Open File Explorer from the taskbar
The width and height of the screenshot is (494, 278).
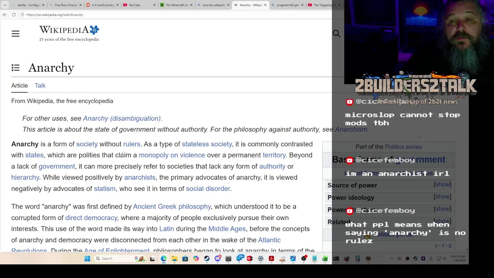pyautogui.click(x=174, y=259)
